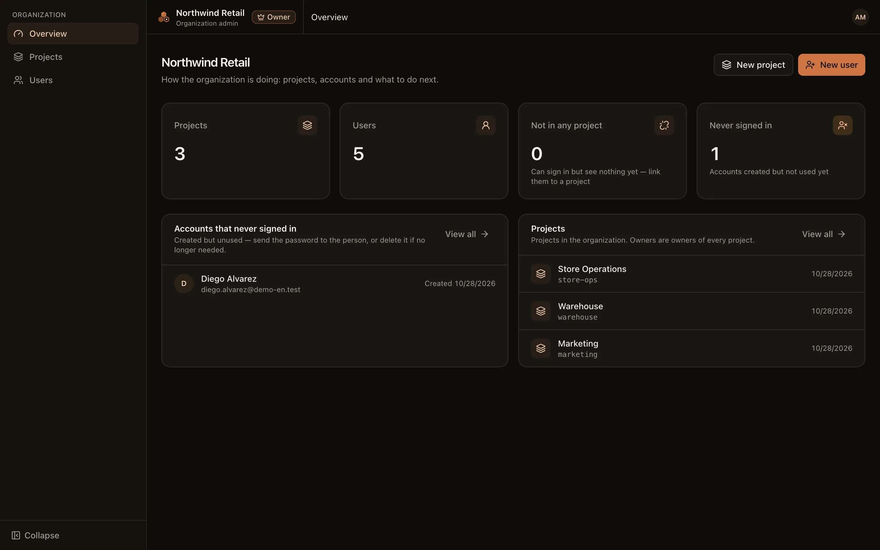
Task: Click the Owner crown badge
Action: [x=273, y=17]
